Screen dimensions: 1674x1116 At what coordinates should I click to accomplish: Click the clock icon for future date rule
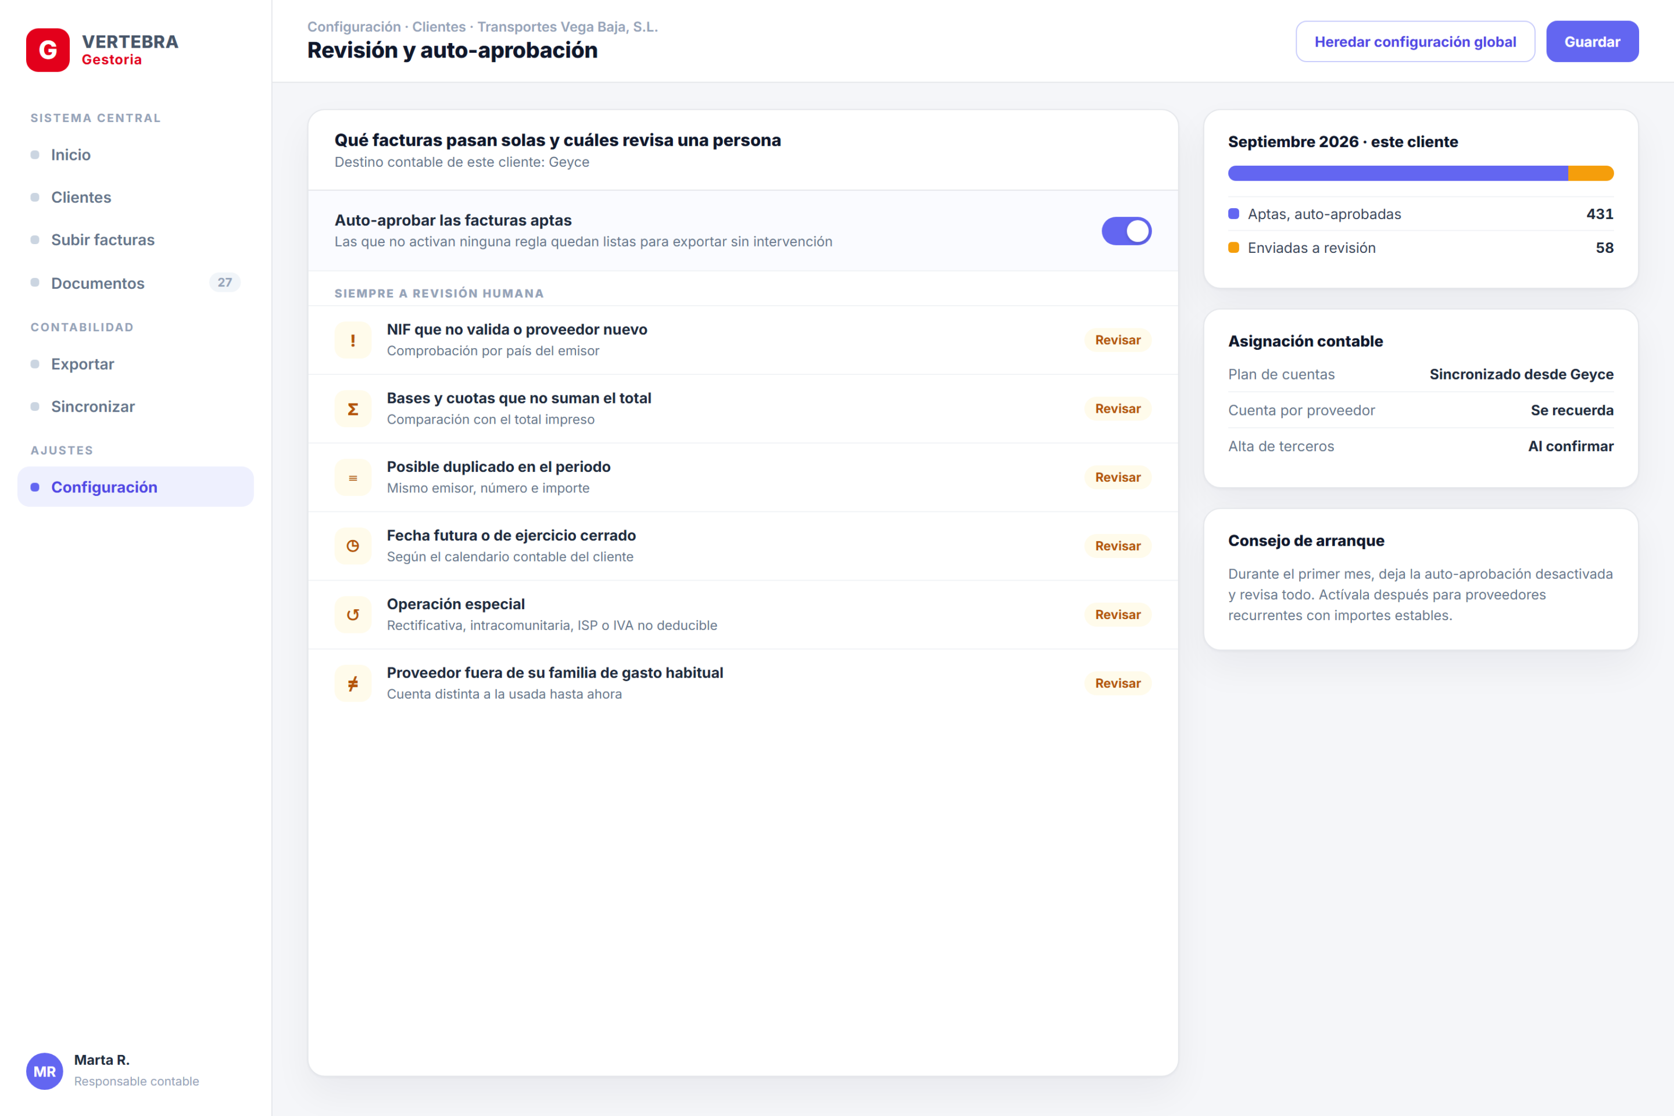click(x=353, y=546)
